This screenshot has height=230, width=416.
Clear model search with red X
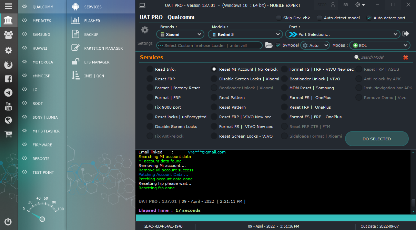point(406,58)
